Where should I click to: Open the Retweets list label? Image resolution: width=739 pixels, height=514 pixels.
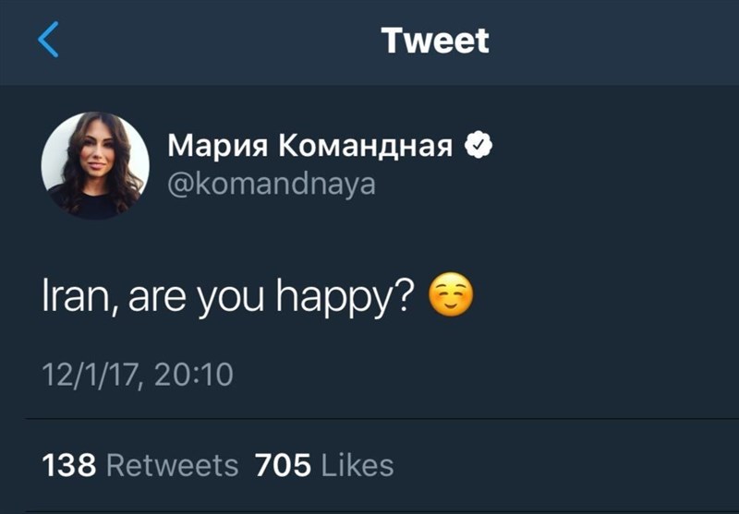pyautogui.click(x=172, y=464)
